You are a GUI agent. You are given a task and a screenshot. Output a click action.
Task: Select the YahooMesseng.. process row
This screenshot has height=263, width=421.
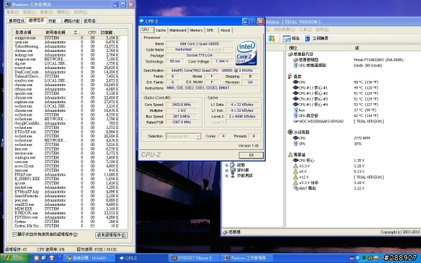coord(66,47)
